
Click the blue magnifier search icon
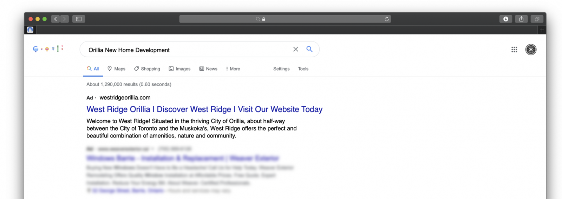coord(309,49)
